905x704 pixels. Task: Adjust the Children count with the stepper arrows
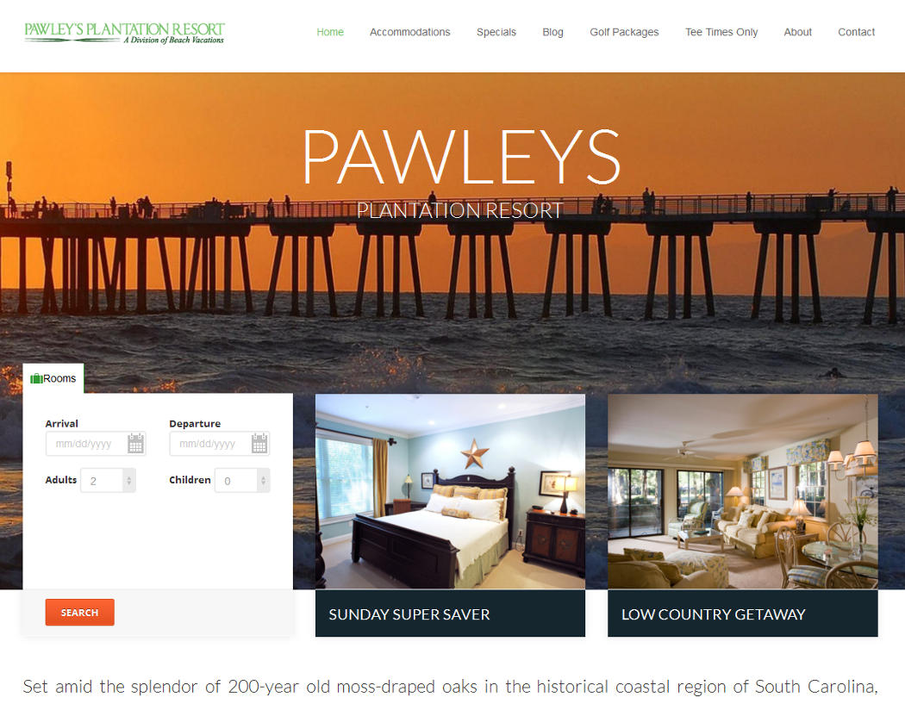(x=263, y=480)
